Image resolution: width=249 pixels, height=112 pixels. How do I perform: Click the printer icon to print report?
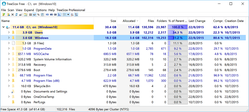20,15
